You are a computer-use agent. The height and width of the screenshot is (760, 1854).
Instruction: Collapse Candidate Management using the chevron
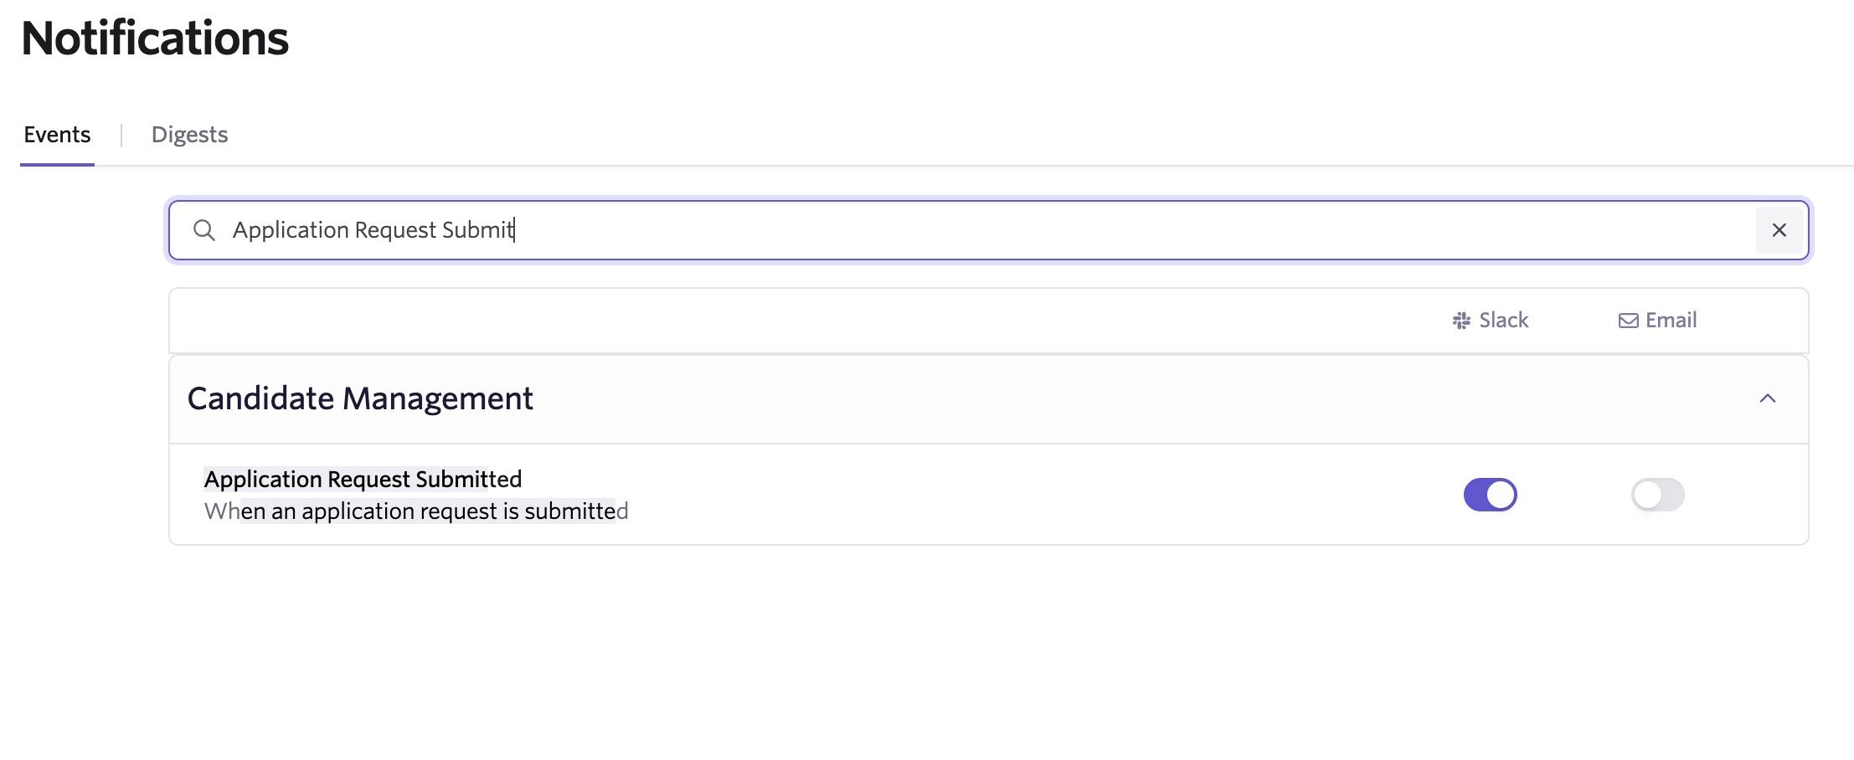pyautogui.click(x=1767, y=398)
